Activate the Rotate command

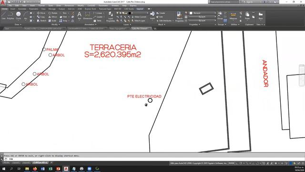point(53,13)
